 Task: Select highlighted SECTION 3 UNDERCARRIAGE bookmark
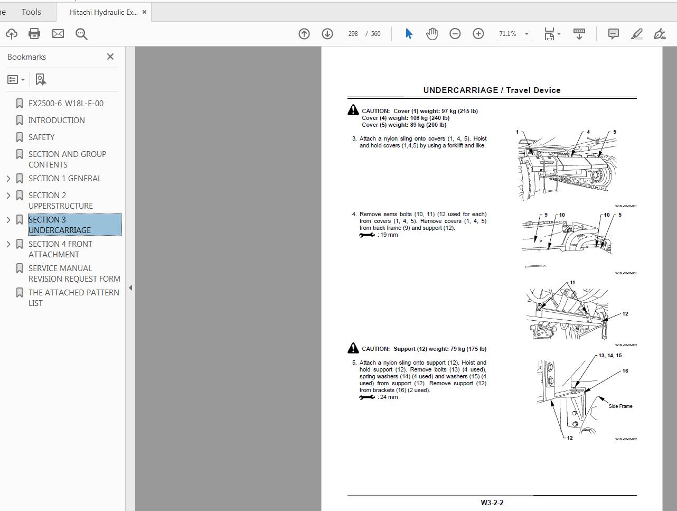pos(75,225)
